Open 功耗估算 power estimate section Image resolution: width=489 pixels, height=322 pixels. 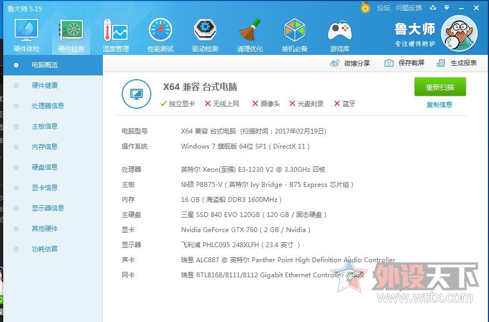tap(45, 249)
